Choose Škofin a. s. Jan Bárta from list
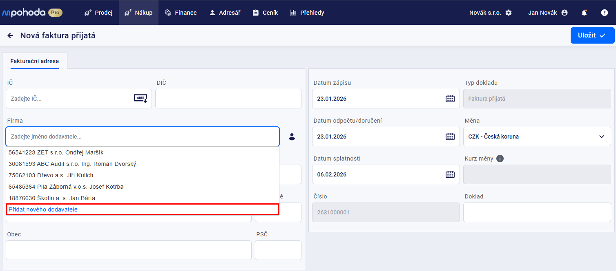The width and height of the screenshot is (616, 271). [x=52, y=198]
